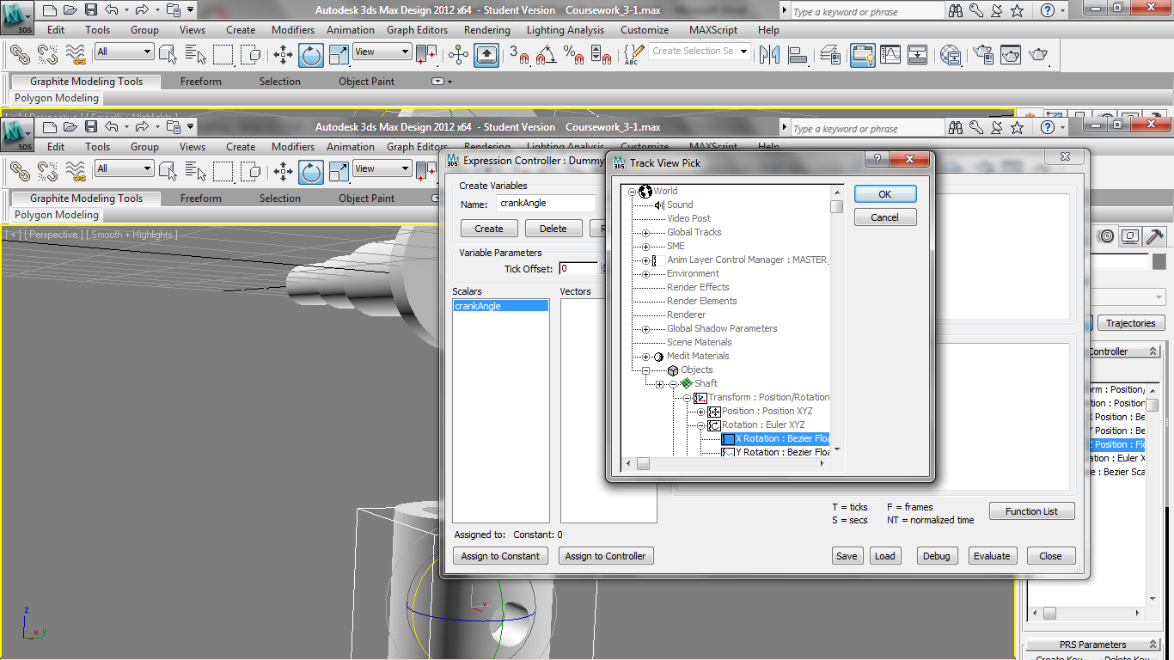Open the Function List

tap(1032, 511)
